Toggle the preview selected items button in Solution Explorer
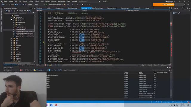 coord(30,11)
